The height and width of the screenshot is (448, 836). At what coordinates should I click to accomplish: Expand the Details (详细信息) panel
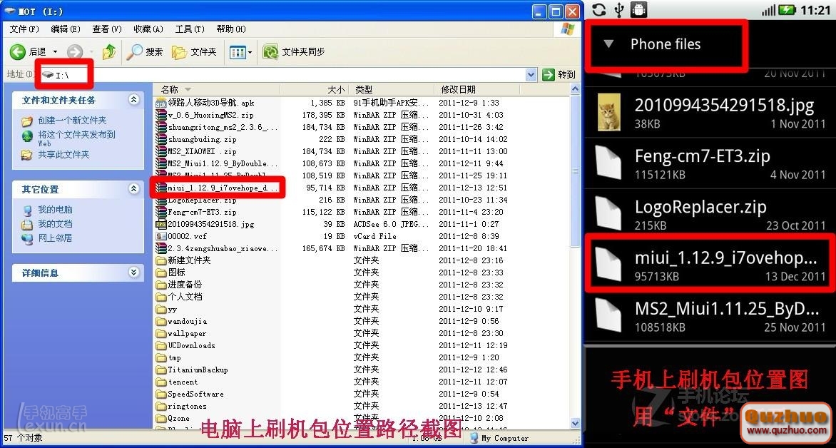click(x=133, y=273)
